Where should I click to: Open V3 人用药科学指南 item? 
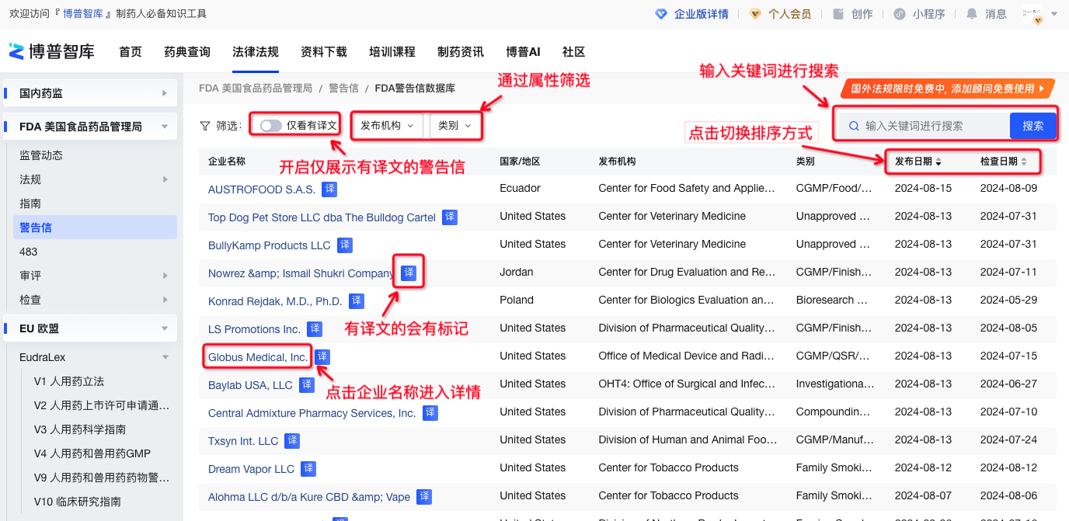click(x=80, y=429)
